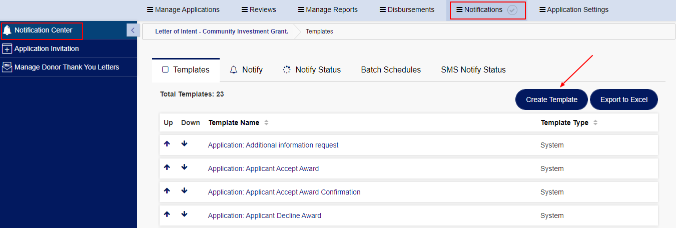This screenshot has width=676, height=228.
Task: Click the checkmark circle beside Notifications
Action: pos(512,10)
